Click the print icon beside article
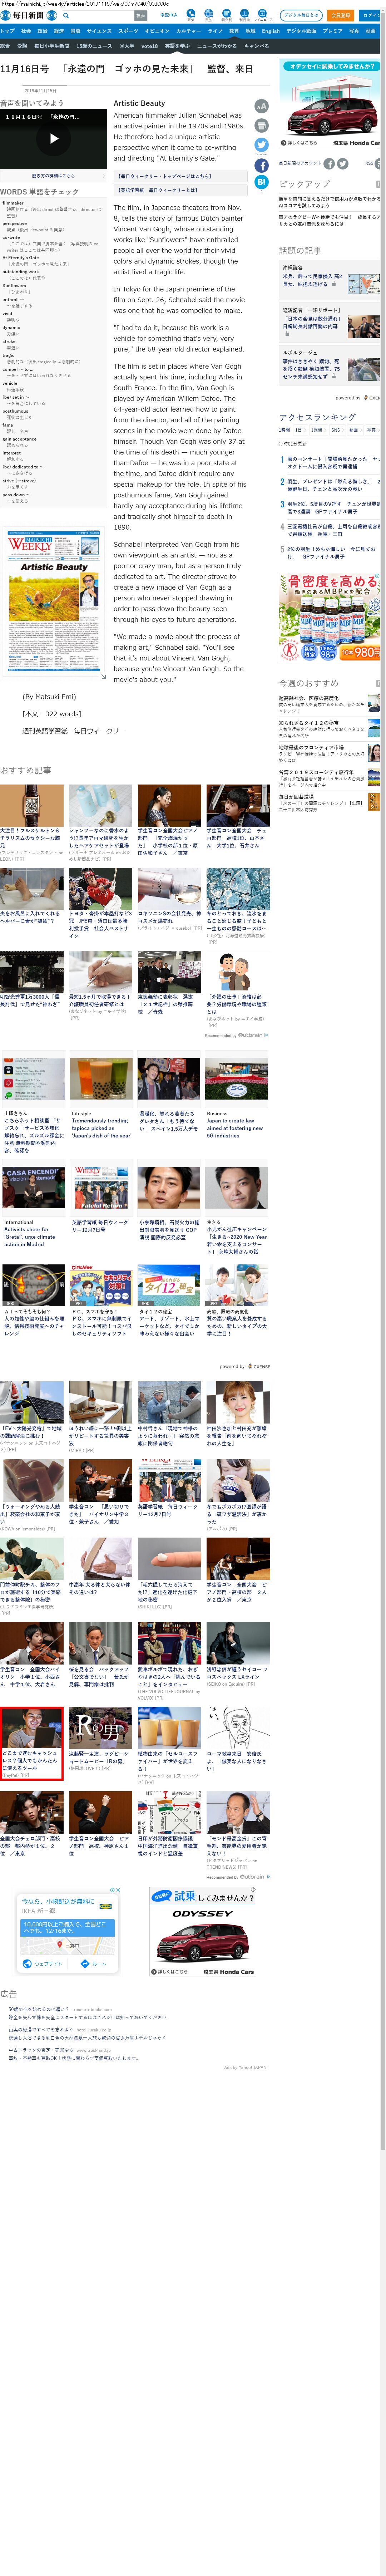Viewport: 386px width, 2576px height. pyautogui.click(x=261, y=126)
